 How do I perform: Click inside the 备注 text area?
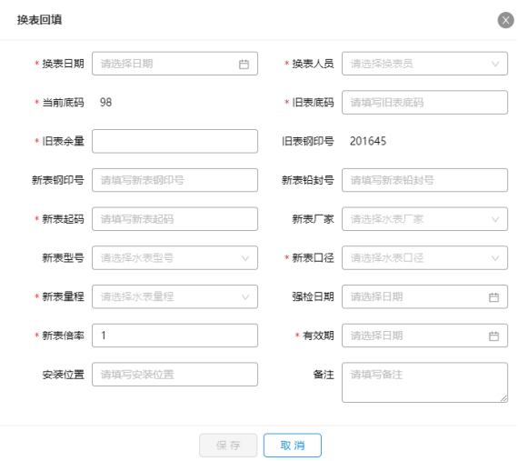pos(424,383)
